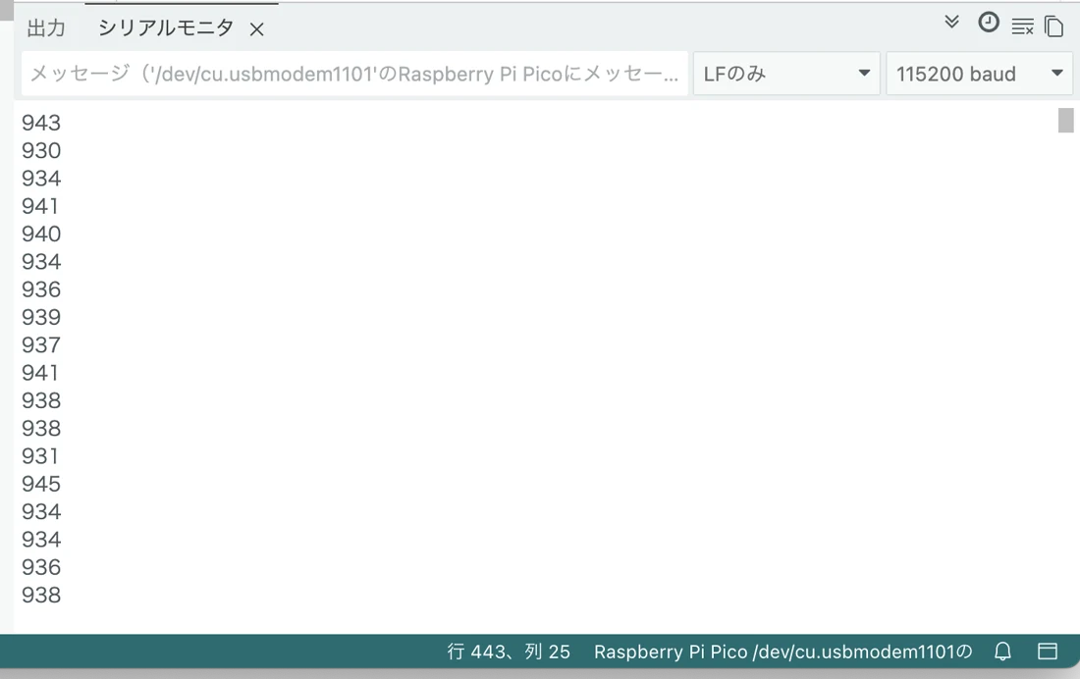The width and height of the screenshot is (1080, 679).
Task: Focus the serial message input field
Action: coord(354,74)
